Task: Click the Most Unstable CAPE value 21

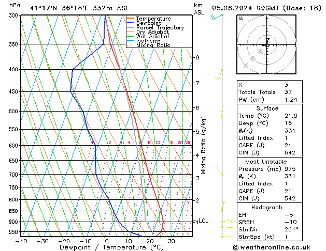Action: tap(288, 191)
